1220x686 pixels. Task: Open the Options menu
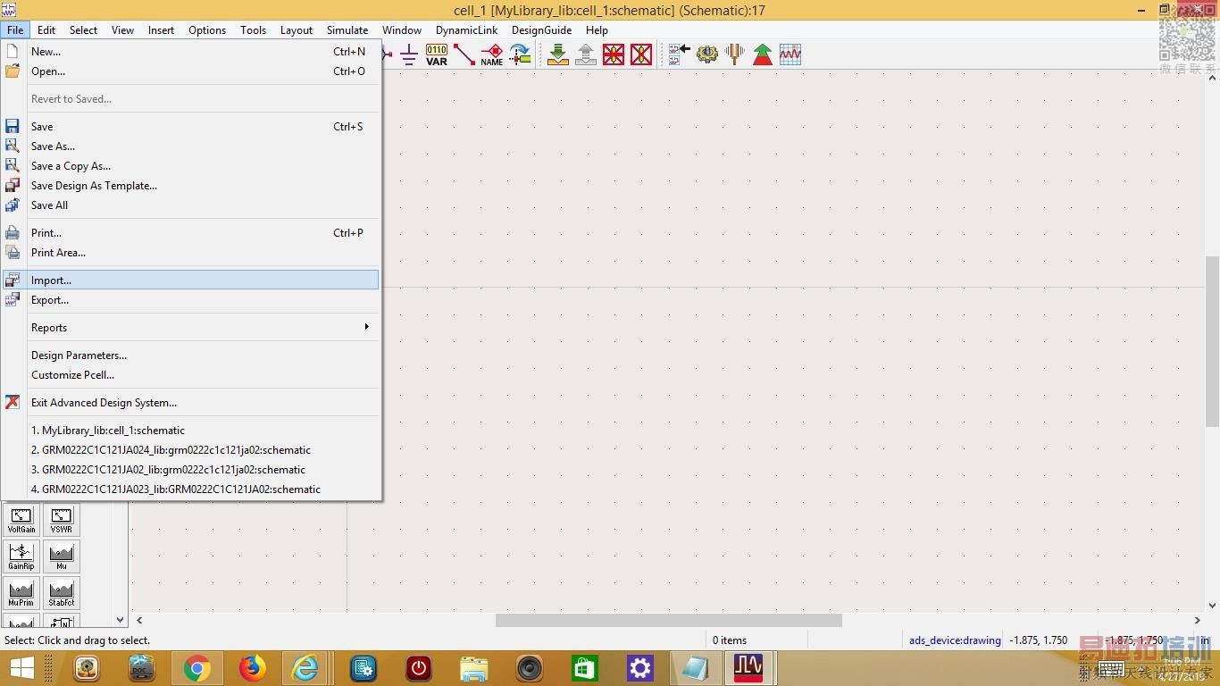(x=207, y=29)
